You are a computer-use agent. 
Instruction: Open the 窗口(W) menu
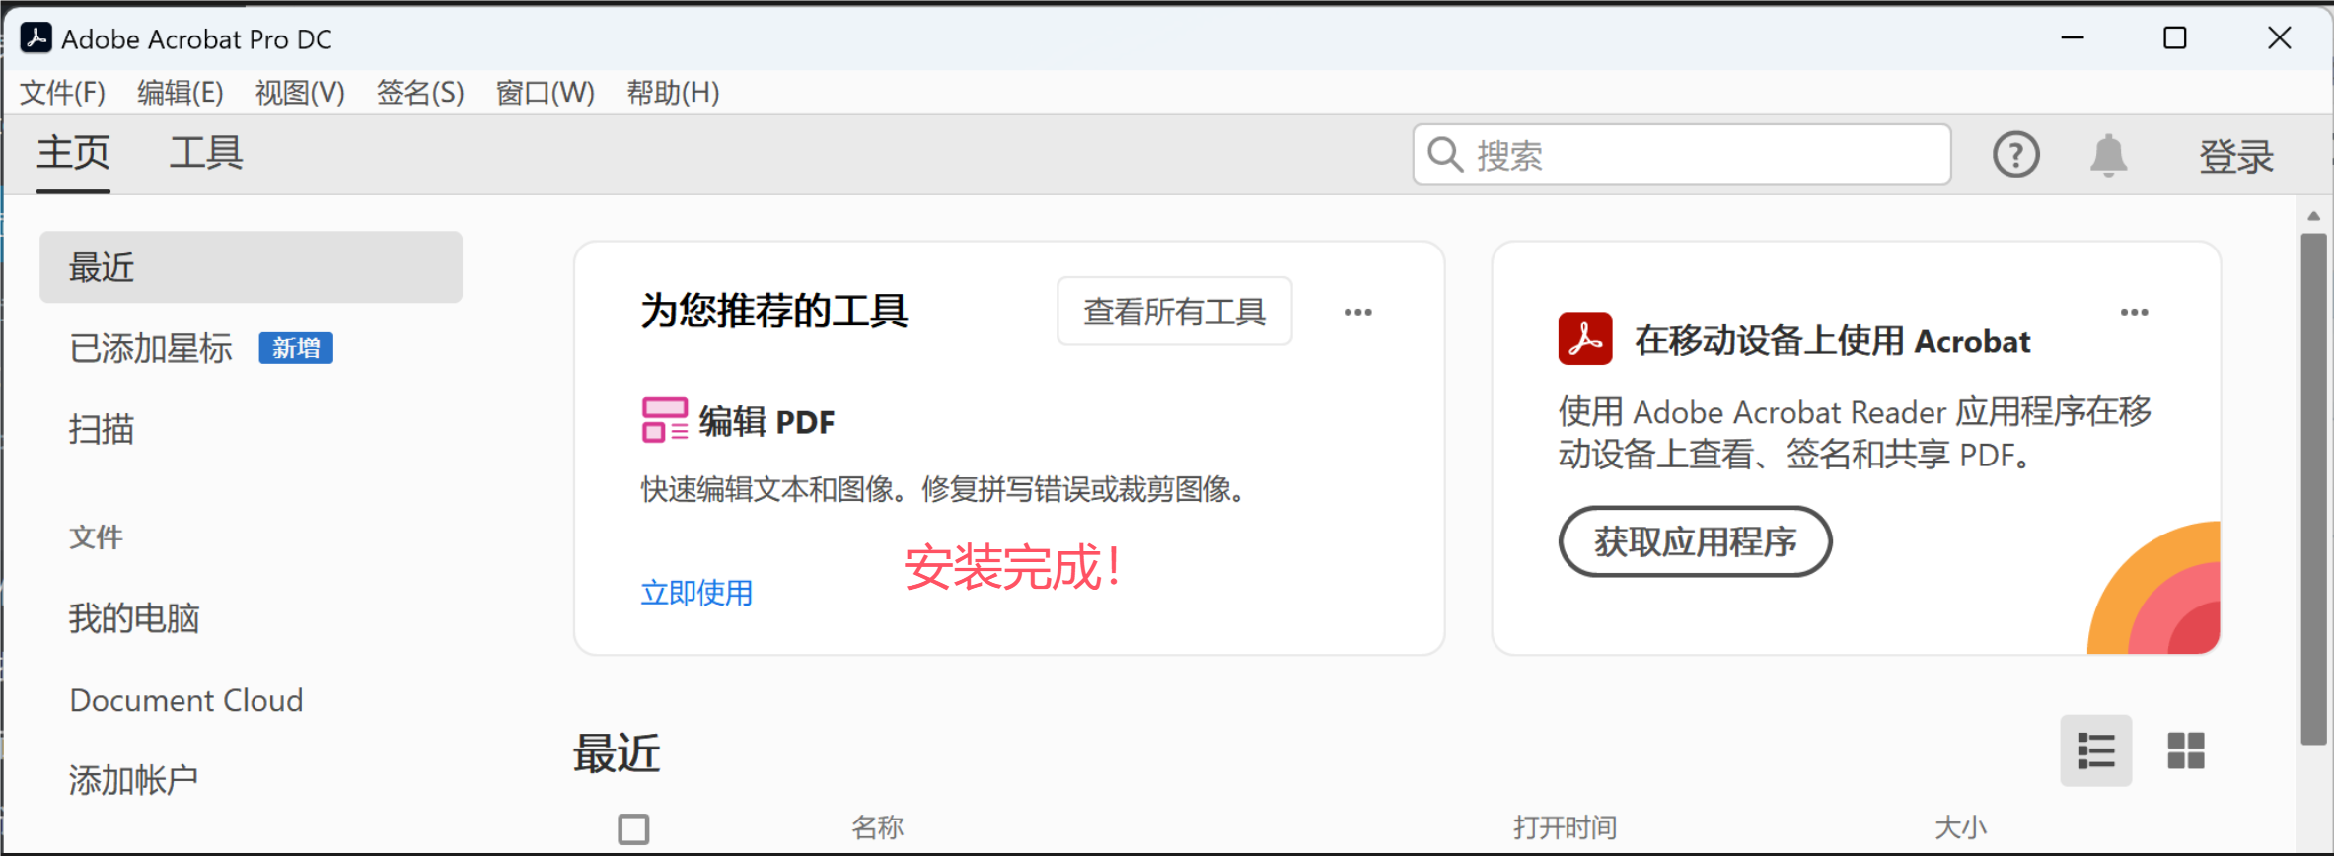click(x=546, y=93)
